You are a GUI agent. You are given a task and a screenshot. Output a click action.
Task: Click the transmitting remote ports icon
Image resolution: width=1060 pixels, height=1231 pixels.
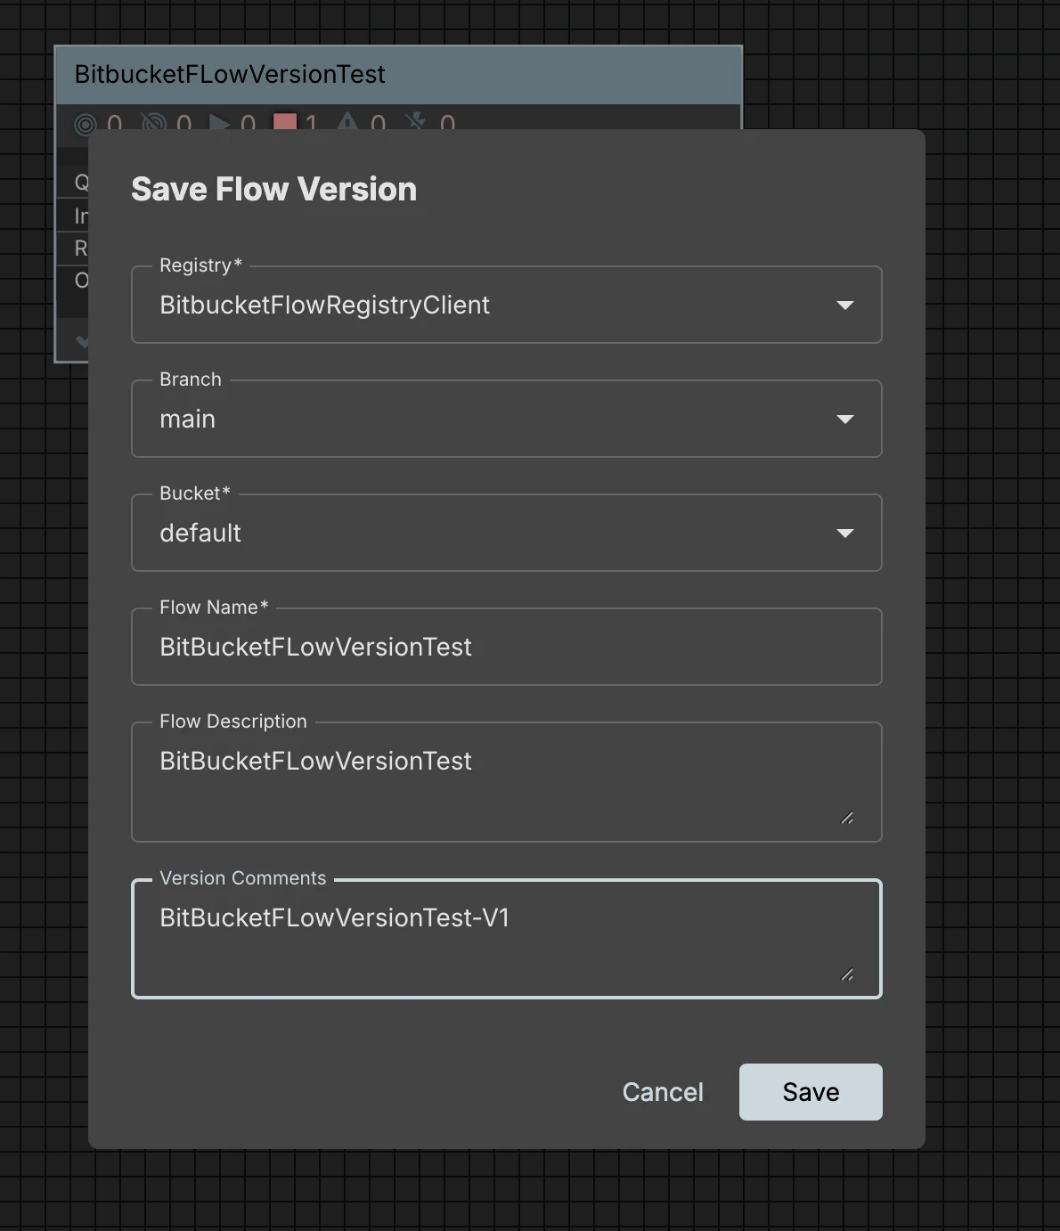click(x=85, y=123)
